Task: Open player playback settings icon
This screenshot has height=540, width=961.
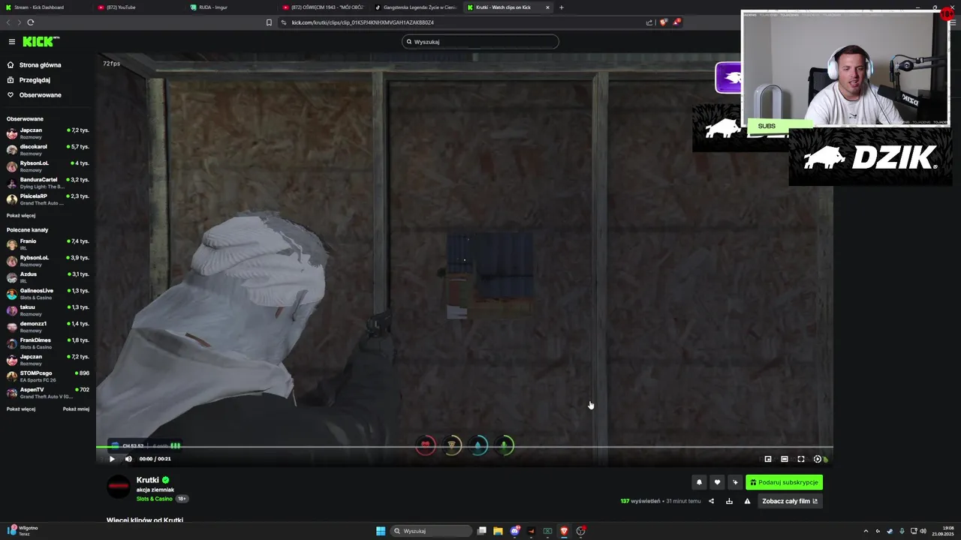Action: (818, 459)
